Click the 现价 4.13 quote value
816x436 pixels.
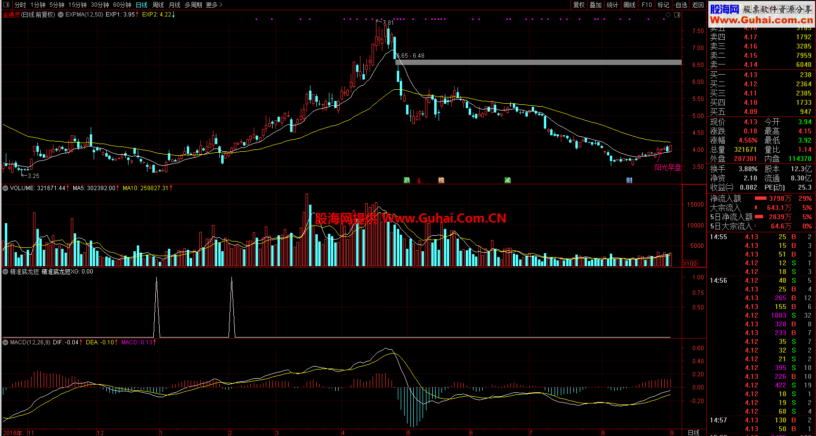pyautogui.click(x=751, y=122)
